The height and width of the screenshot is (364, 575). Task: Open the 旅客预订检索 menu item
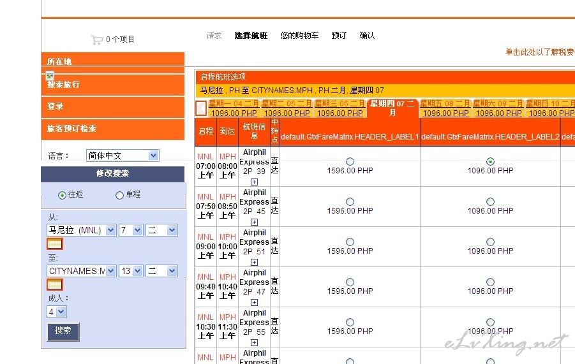tap(112, 129)
